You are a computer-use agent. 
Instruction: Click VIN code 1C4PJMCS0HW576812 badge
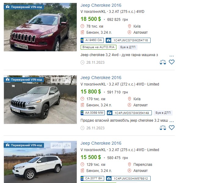128,178
